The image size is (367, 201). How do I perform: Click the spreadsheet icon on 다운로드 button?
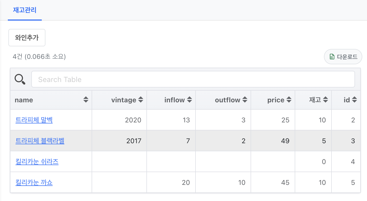332,57
